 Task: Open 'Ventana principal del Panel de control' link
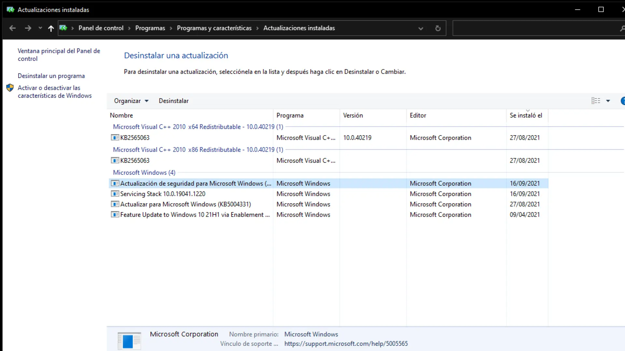click(x=59, y=55)
